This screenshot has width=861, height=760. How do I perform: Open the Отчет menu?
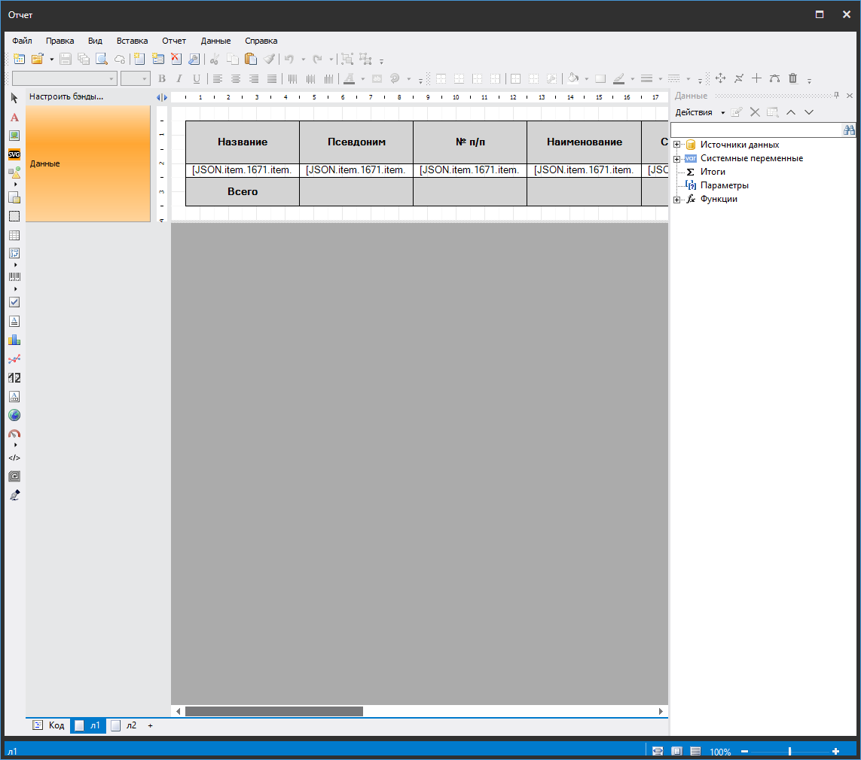coord(174,41)
